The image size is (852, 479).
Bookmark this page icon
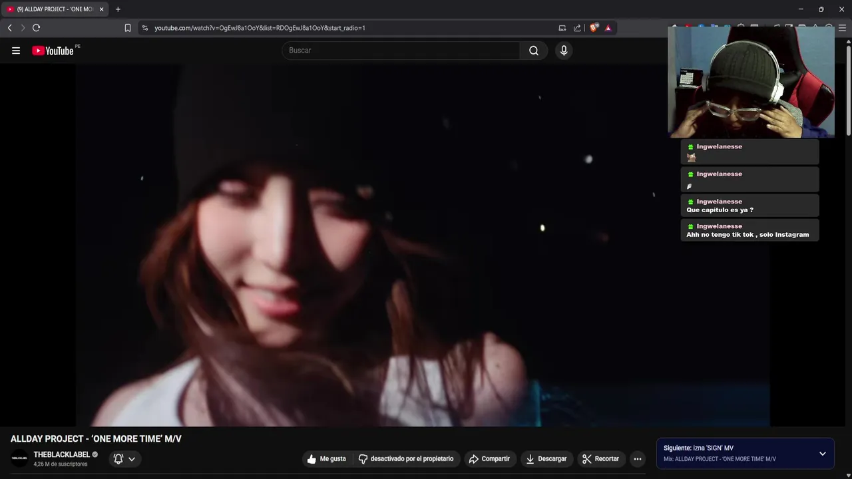128,28
